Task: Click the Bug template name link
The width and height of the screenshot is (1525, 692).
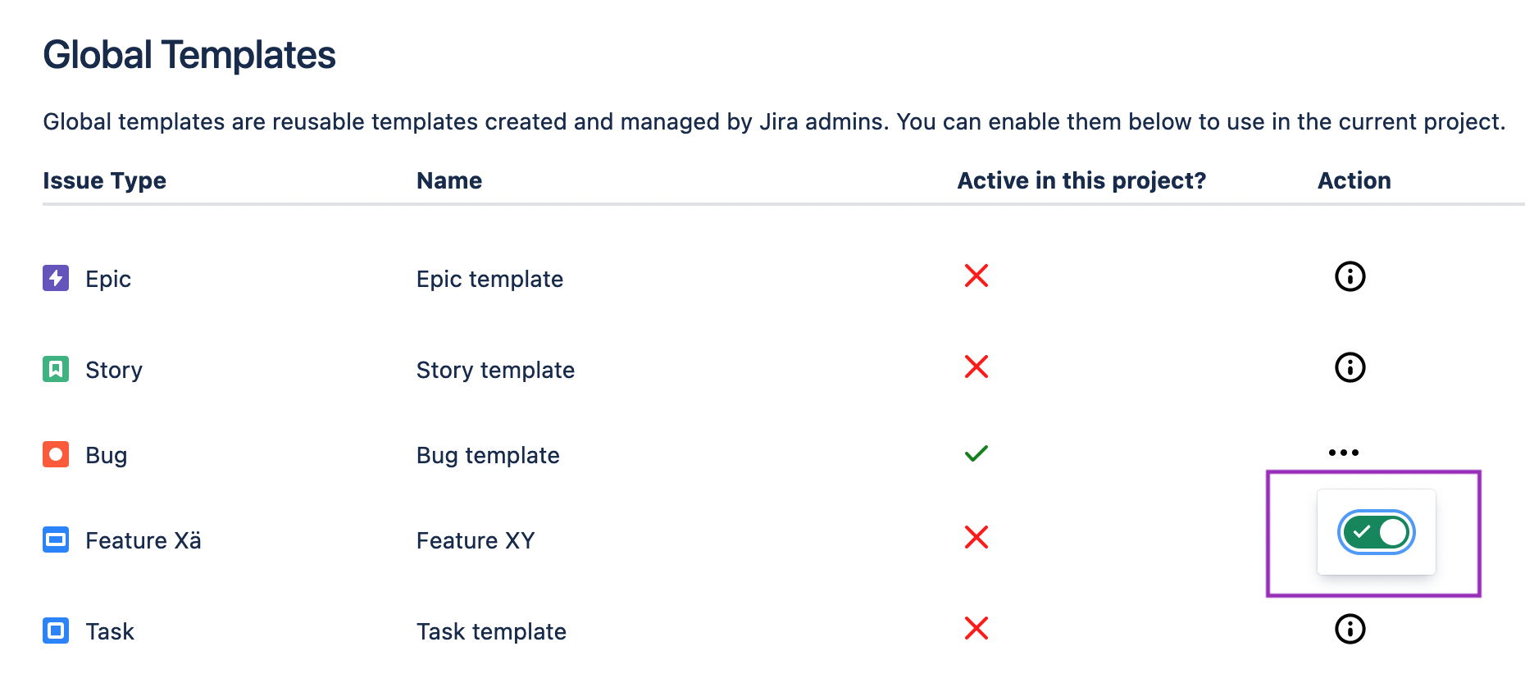Action: (488, 455)
